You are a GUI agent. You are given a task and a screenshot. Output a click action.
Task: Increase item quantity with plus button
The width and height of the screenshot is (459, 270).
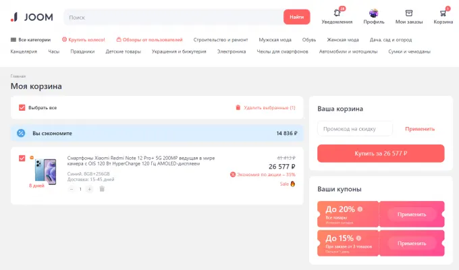89,189
